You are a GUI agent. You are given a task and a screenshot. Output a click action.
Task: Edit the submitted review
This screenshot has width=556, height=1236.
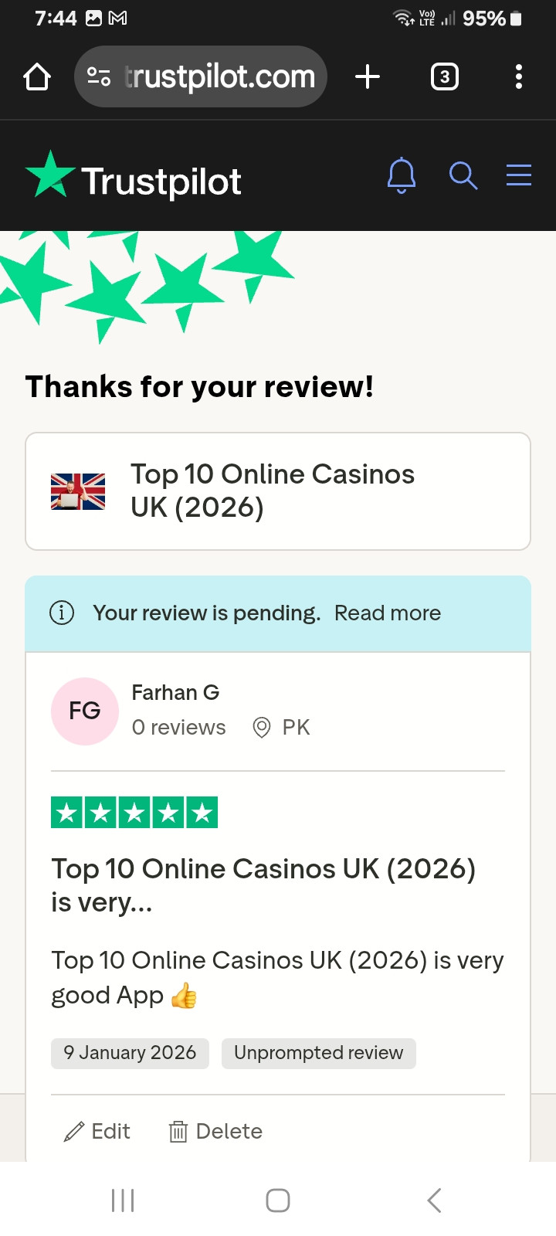tap(97, 1132)
